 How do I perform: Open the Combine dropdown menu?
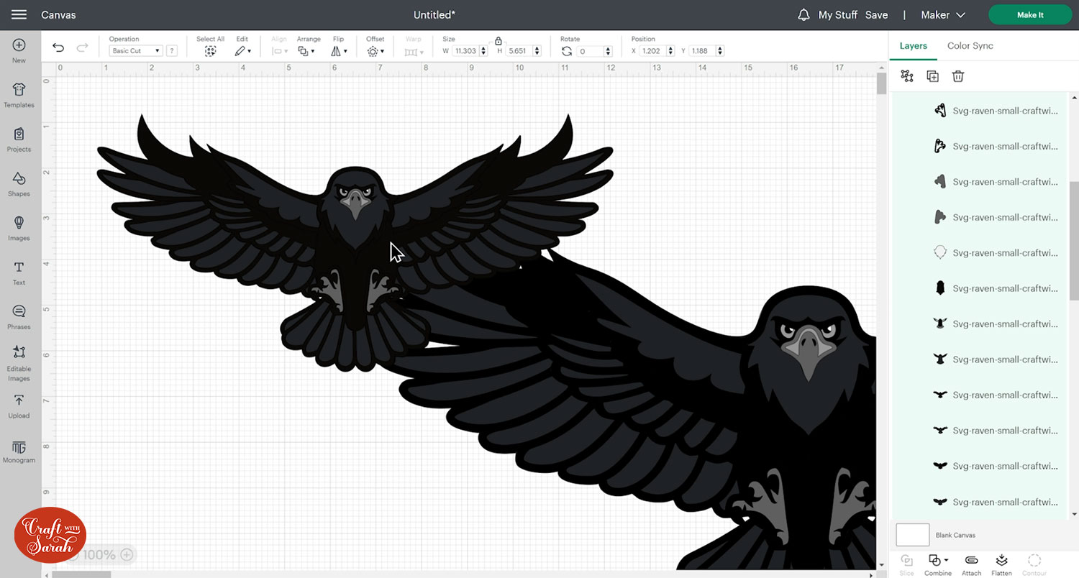click(937, 564)
